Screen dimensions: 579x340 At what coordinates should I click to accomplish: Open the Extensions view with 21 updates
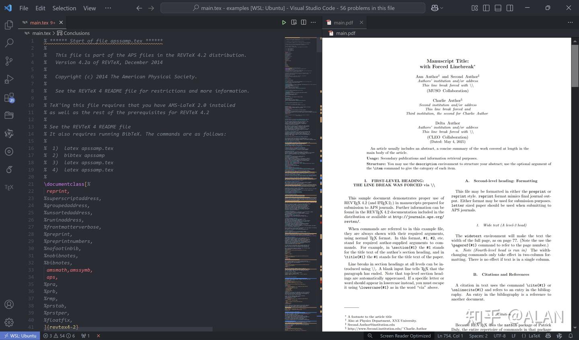pyautogui.click(x=9, y=98)
